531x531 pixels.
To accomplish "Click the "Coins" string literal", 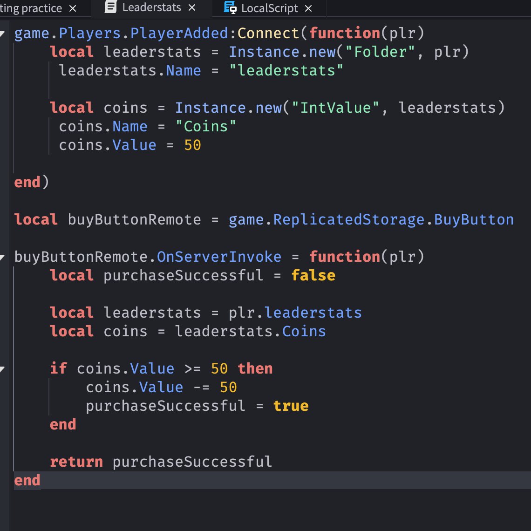I will click(x=205, y=127).
